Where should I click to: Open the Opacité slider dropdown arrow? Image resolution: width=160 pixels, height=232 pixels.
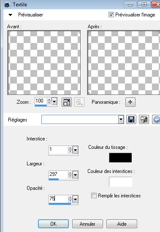(x=76, y=199)
